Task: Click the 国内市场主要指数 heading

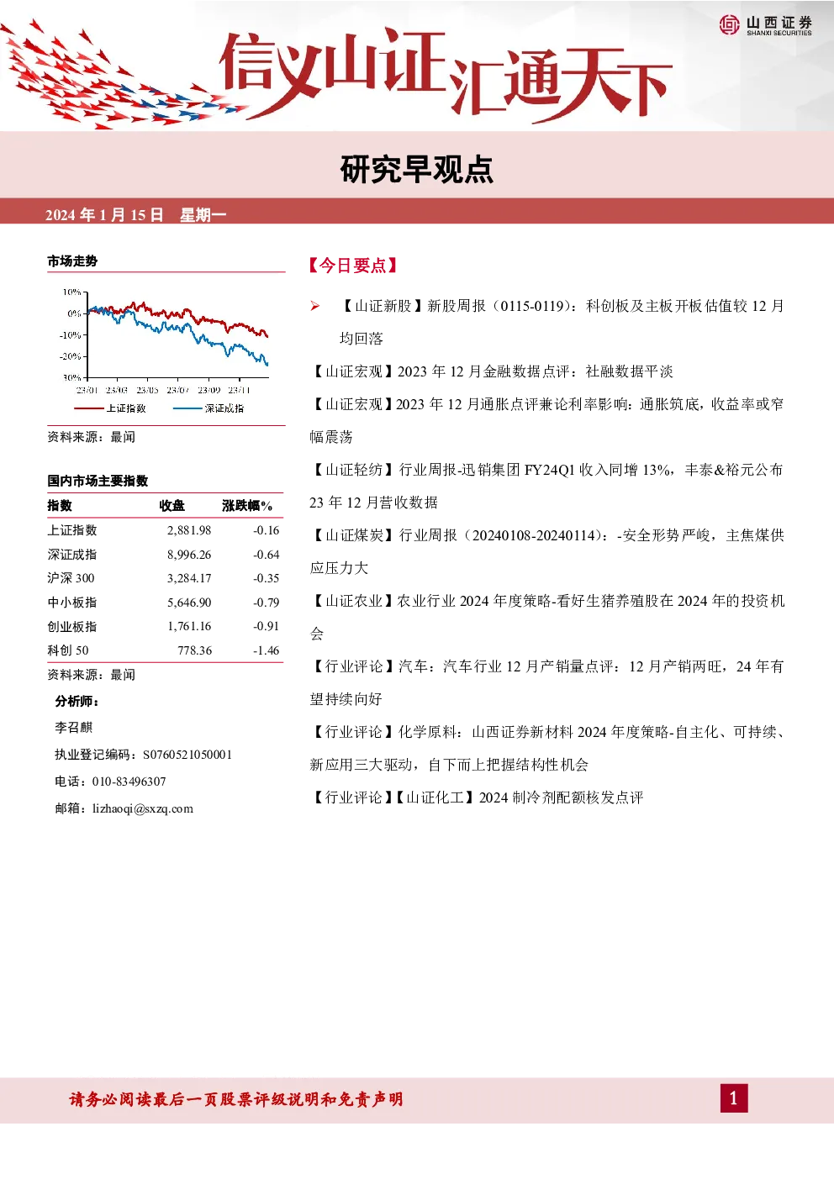Action: [x=98, y=481]
